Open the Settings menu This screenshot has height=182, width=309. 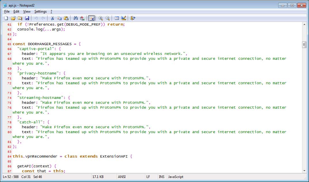[40, 12]
